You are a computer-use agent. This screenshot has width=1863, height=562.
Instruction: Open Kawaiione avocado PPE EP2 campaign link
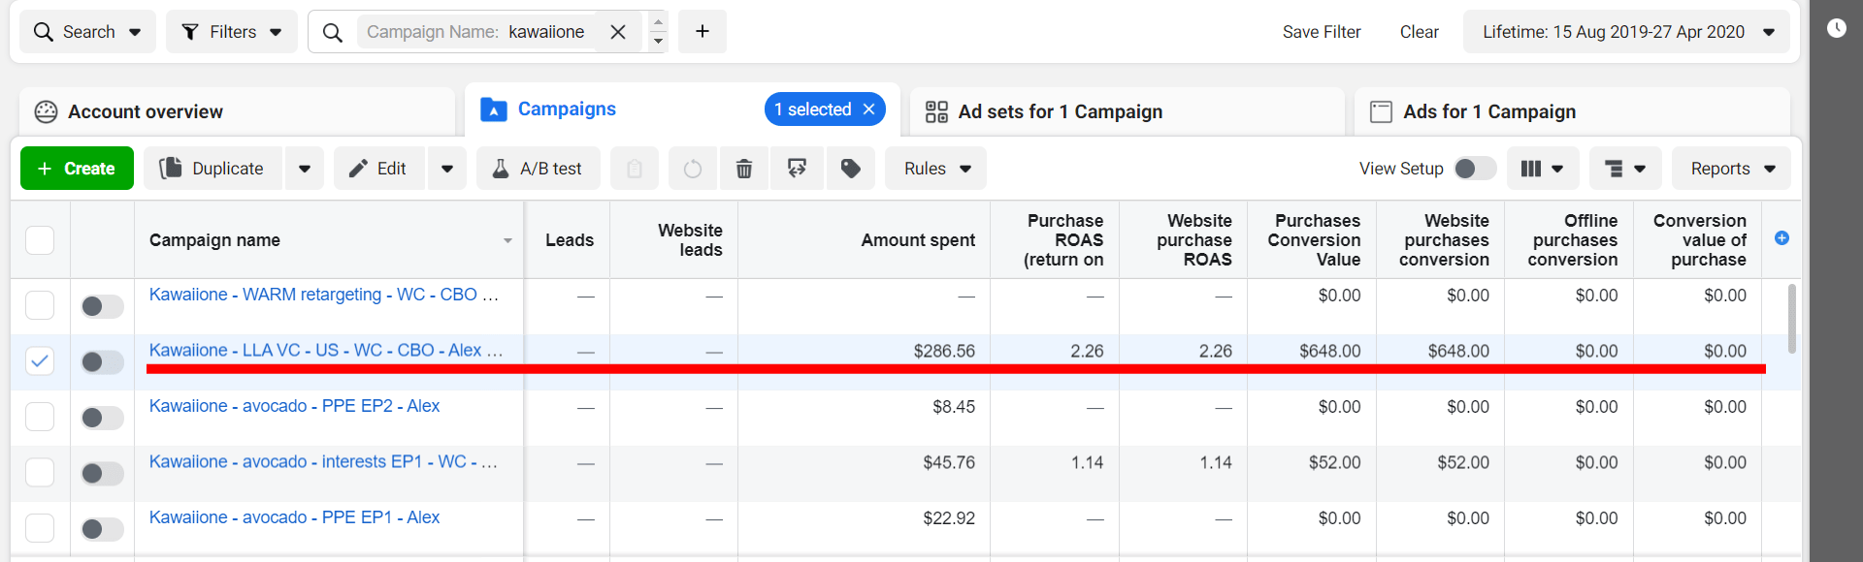[x=294, y=406]
